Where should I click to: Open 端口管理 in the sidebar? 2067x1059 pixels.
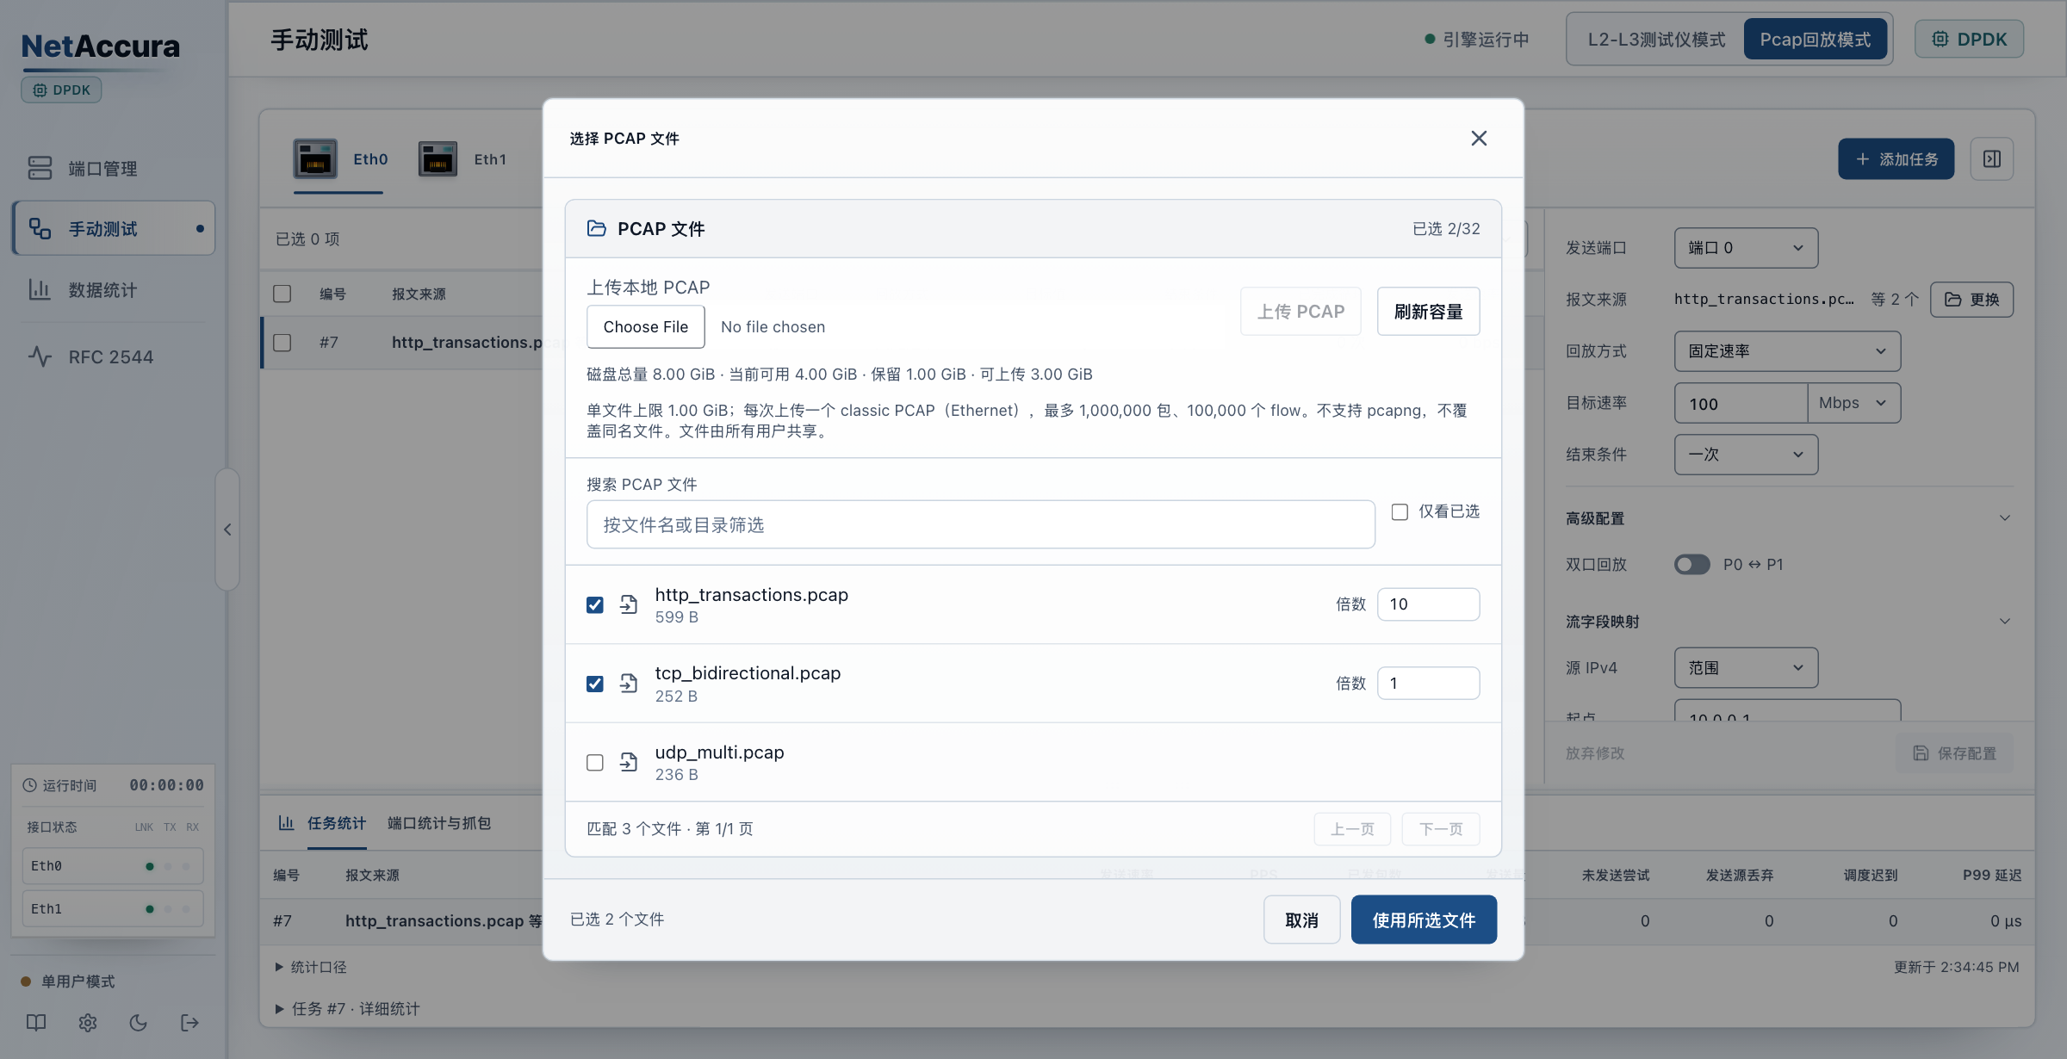tap(113, 169)
